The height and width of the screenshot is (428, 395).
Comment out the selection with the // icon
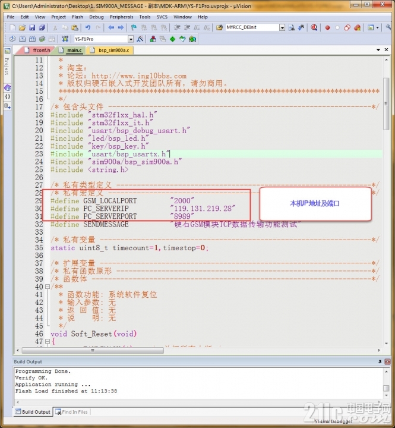pos(197,27)
